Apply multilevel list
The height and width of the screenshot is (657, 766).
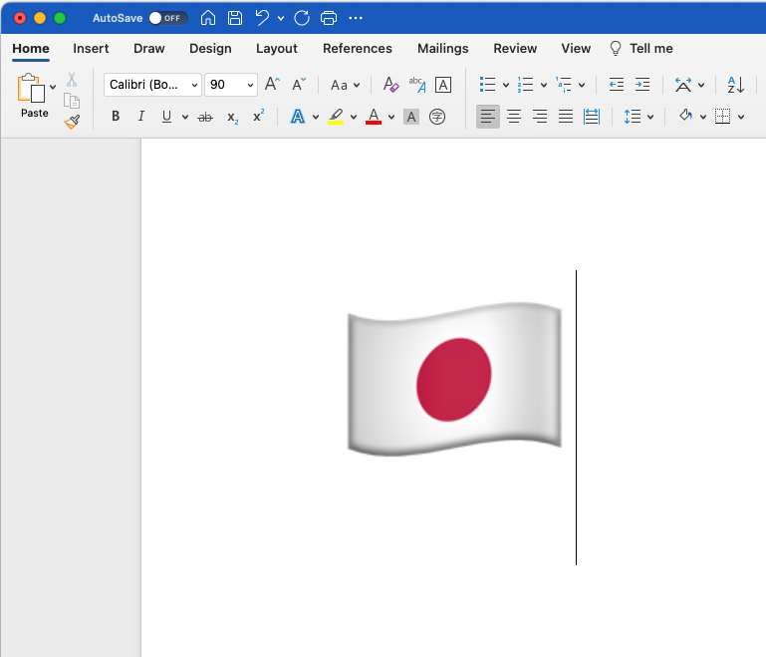coord(563,85)
